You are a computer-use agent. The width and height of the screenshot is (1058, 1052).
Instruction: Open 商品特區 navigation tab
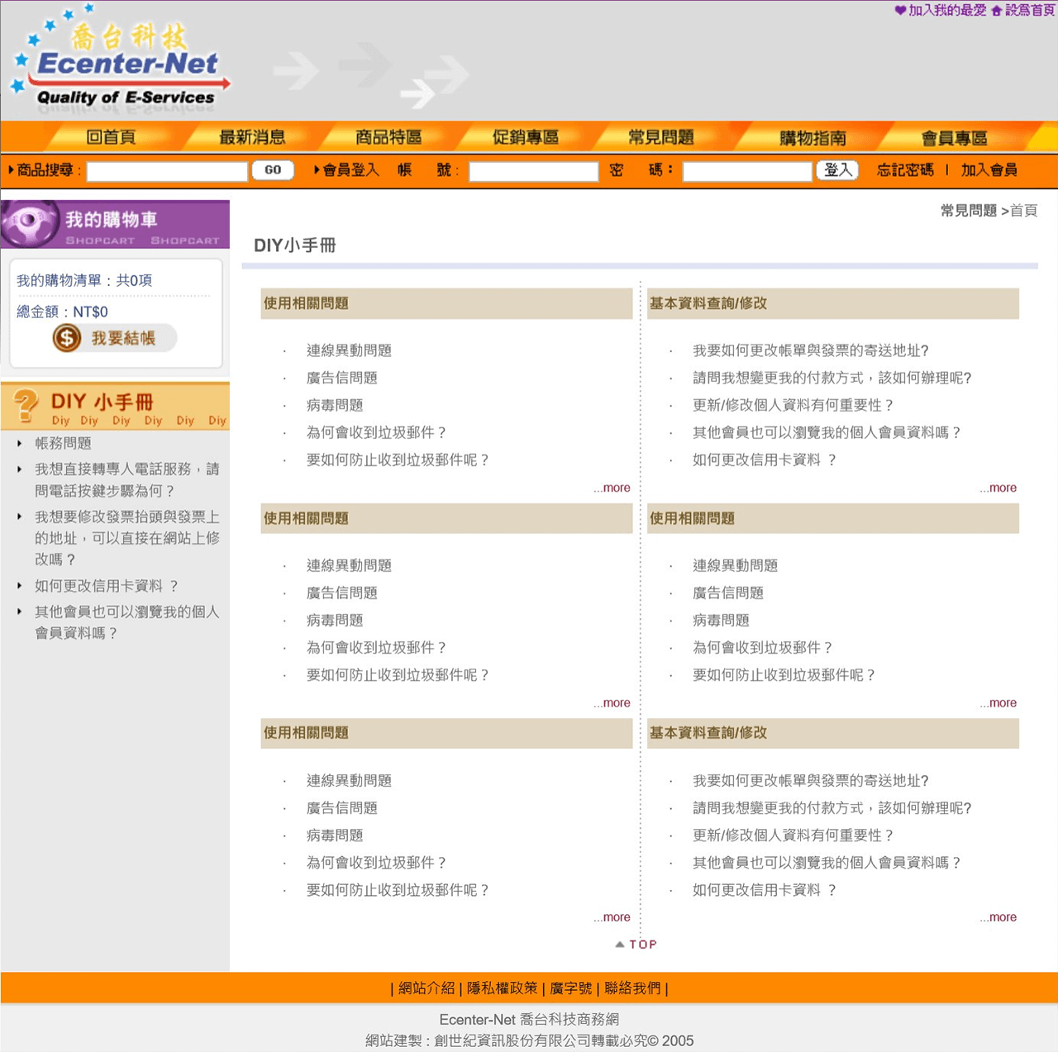(388, 137)
